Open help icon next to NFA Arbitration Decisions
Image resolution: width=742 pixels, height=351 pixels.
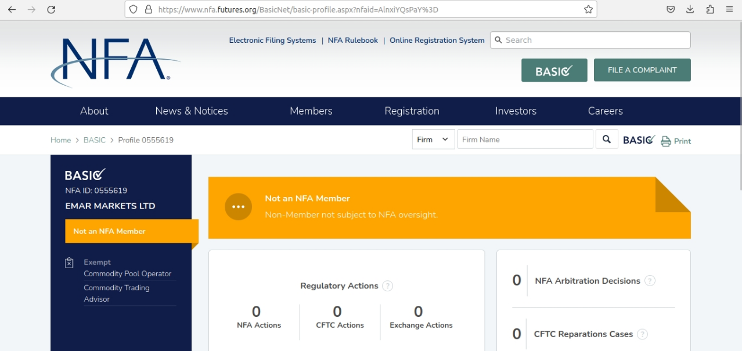(650, 281)
